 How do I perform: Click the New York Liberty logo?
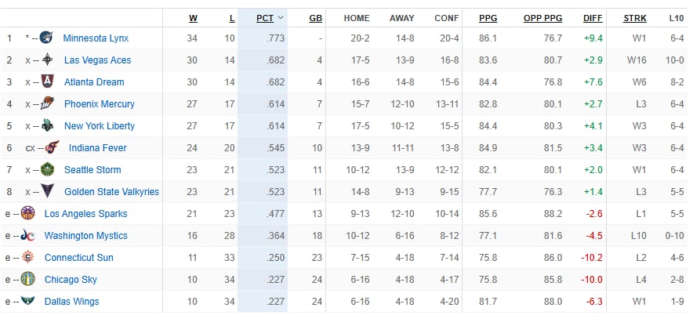tap(47, 126)
